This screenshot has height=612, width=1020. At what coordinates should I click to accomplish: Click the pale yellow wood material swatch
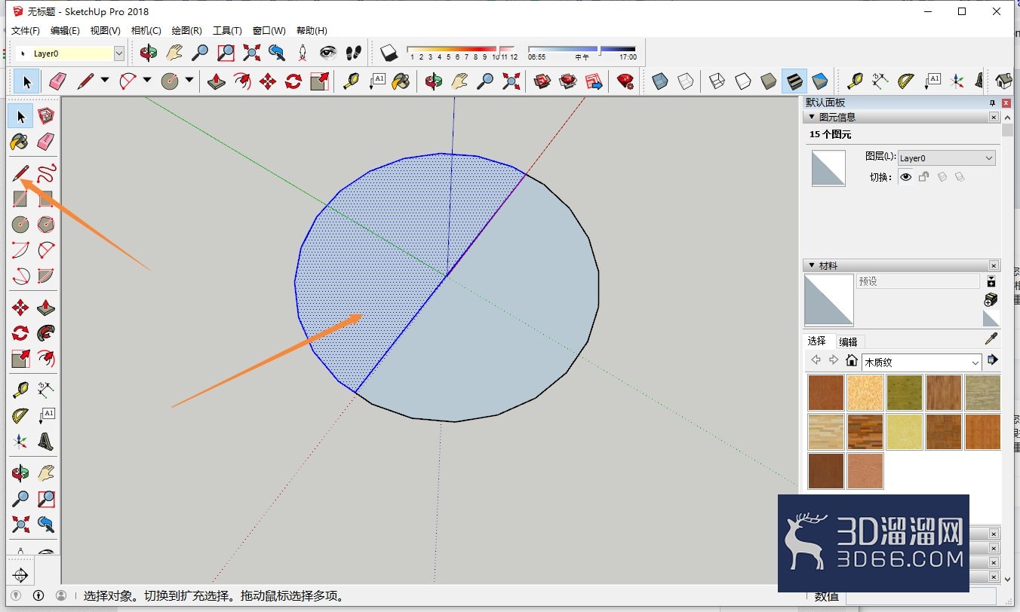904,432
